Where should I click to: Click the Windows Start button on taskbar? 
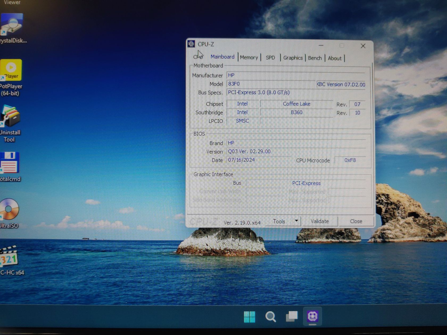coord(249,317)
